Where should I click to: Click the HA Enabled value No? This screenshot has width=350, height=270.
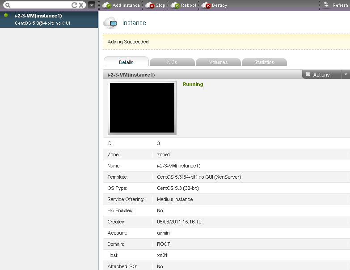point(160,210)
